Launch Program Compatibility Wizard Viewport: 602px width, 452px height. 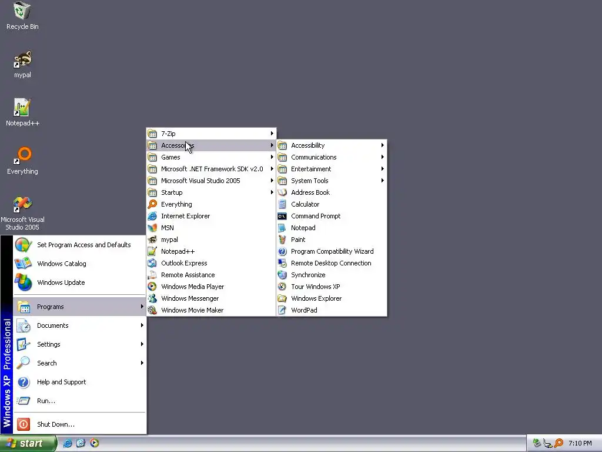(332, 251)
